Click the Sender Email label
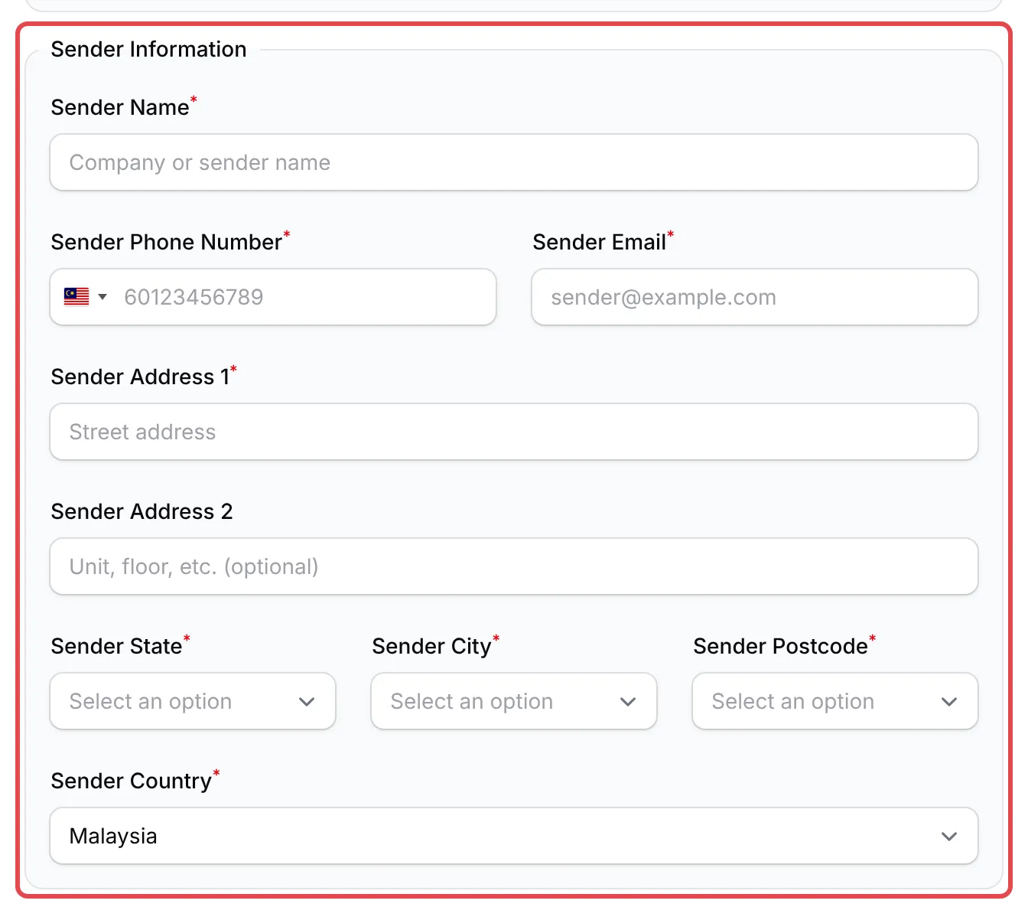 (x=600, y=242)
